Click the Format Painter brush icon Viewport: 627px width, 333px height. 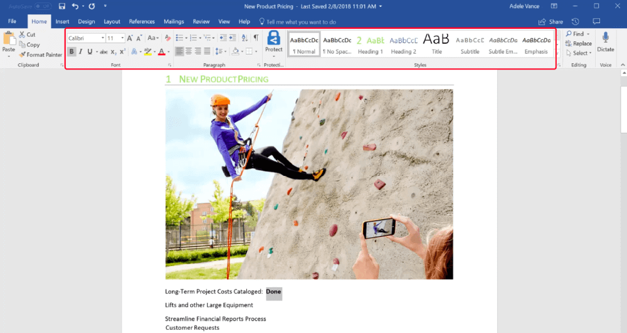tap(22, 55)
